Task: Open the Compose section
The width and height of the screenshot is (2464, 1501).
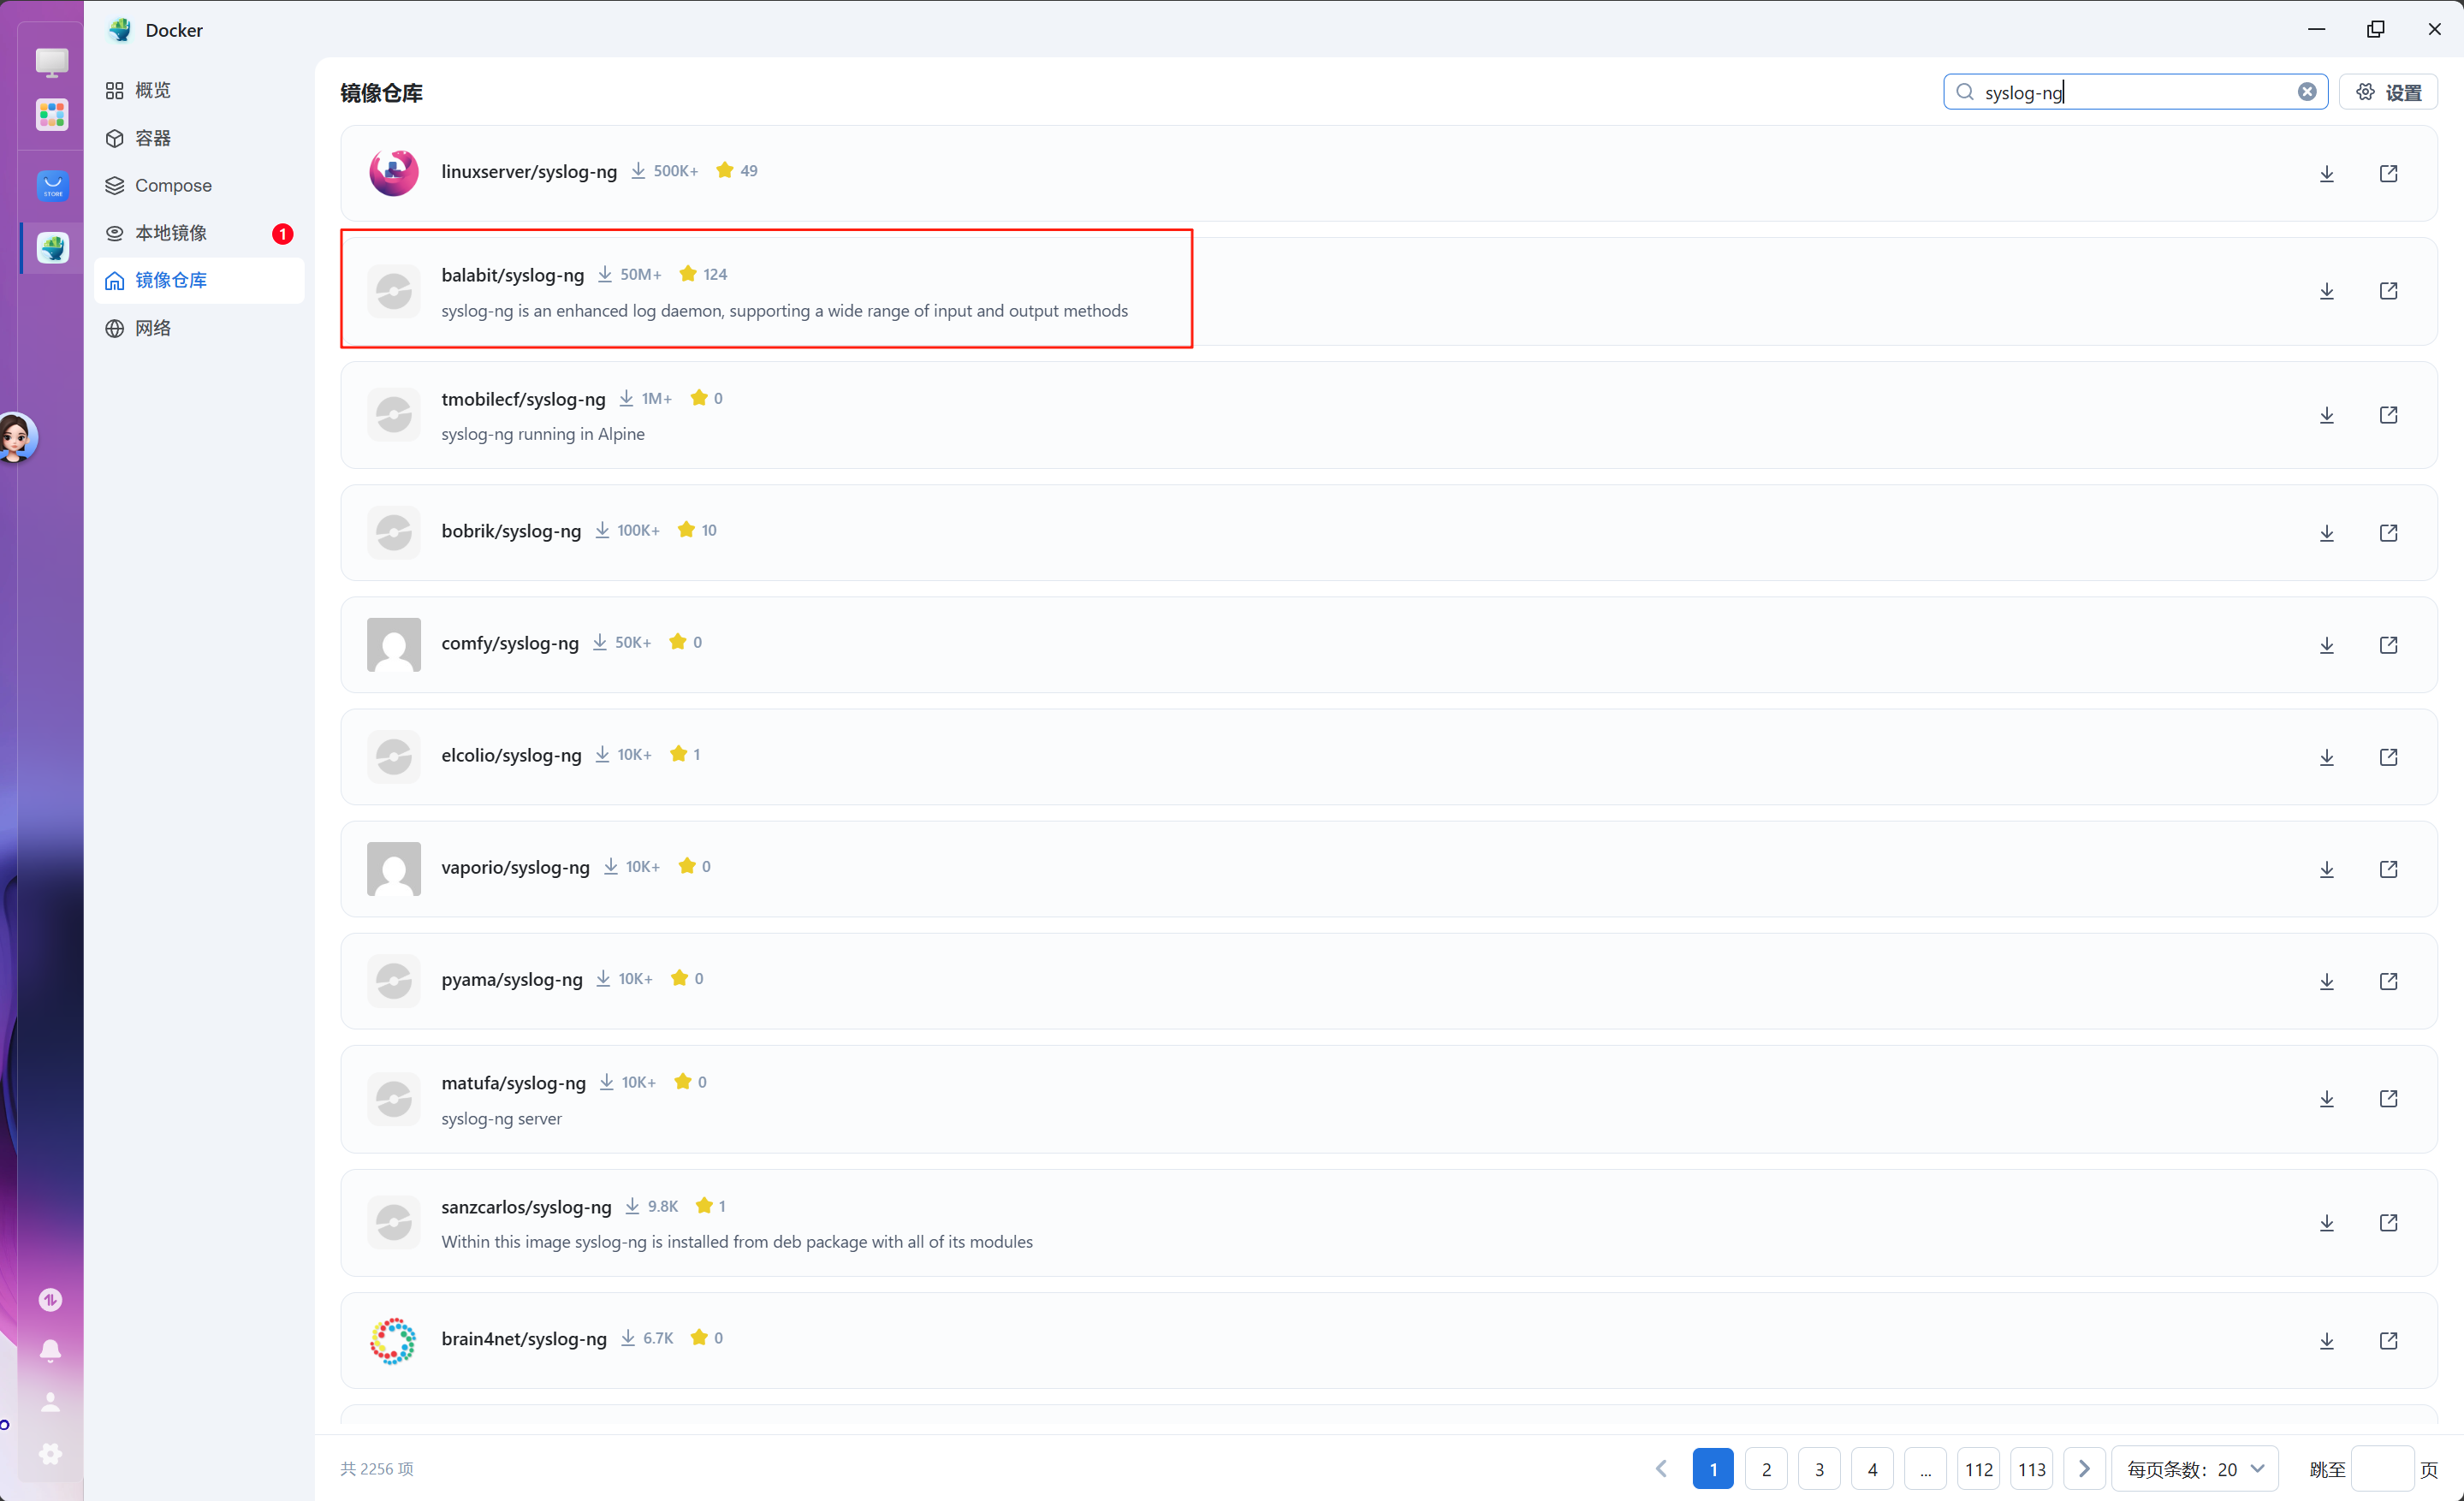Action: coord(173,185)
